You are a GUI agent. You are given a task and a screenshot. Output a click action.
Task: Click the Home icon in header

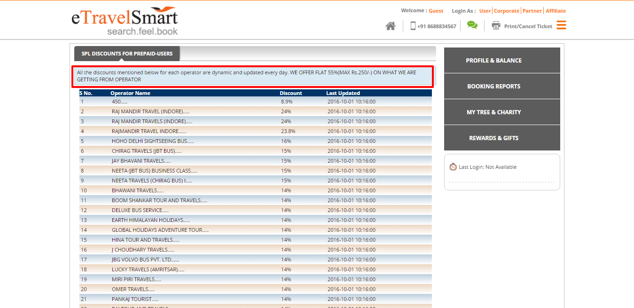(x=390, y=26)
